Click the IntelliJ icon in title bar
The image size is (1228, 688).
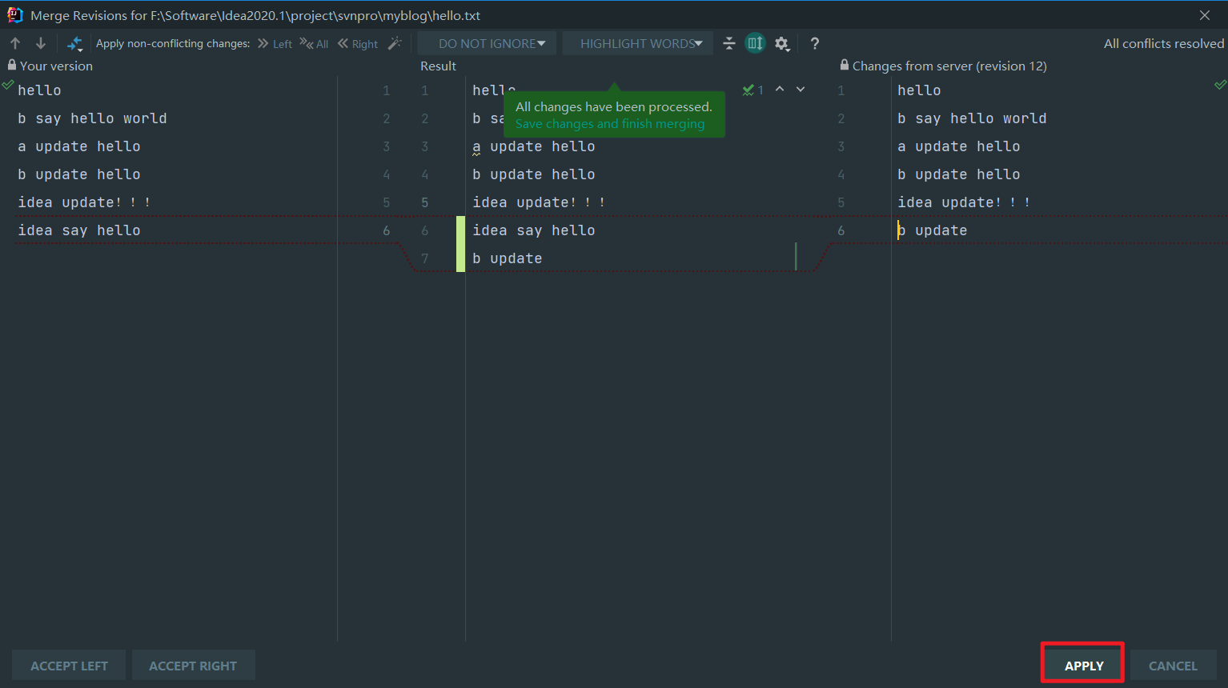[14, 15]
